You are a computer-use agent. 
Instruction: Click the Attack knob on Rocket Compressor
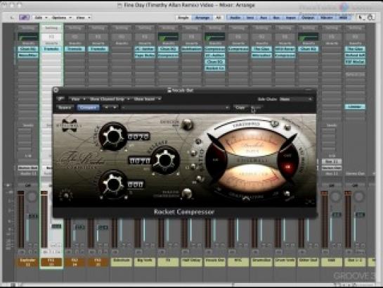point(113,136)
